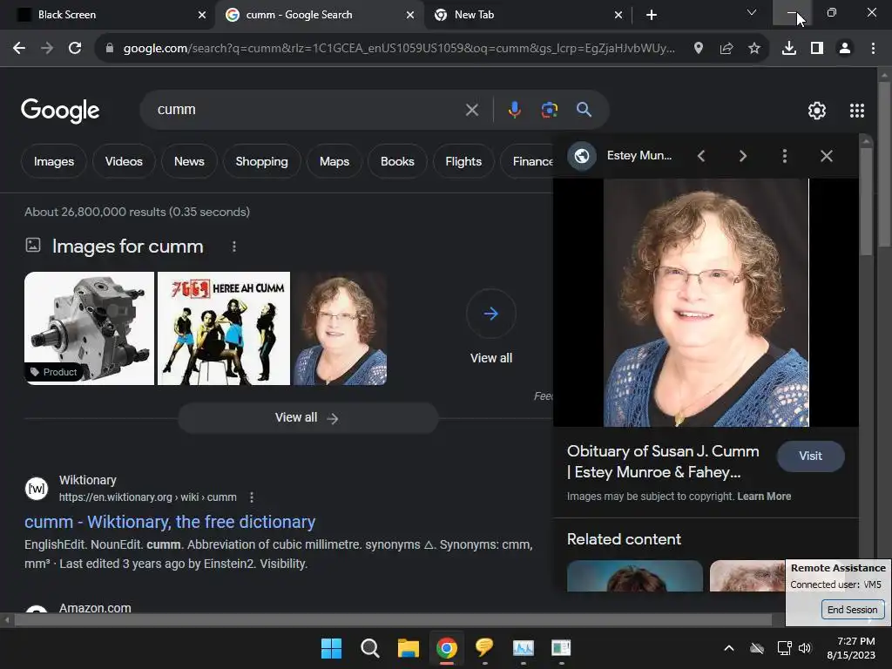Viewport: 892px width, 669px height.
Task: Click the page vertical scrollbar
Action: (x=884, y=165)
